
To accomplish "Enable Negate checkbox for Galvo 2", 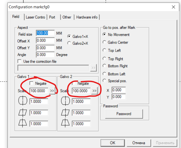I will coord(74,83).
